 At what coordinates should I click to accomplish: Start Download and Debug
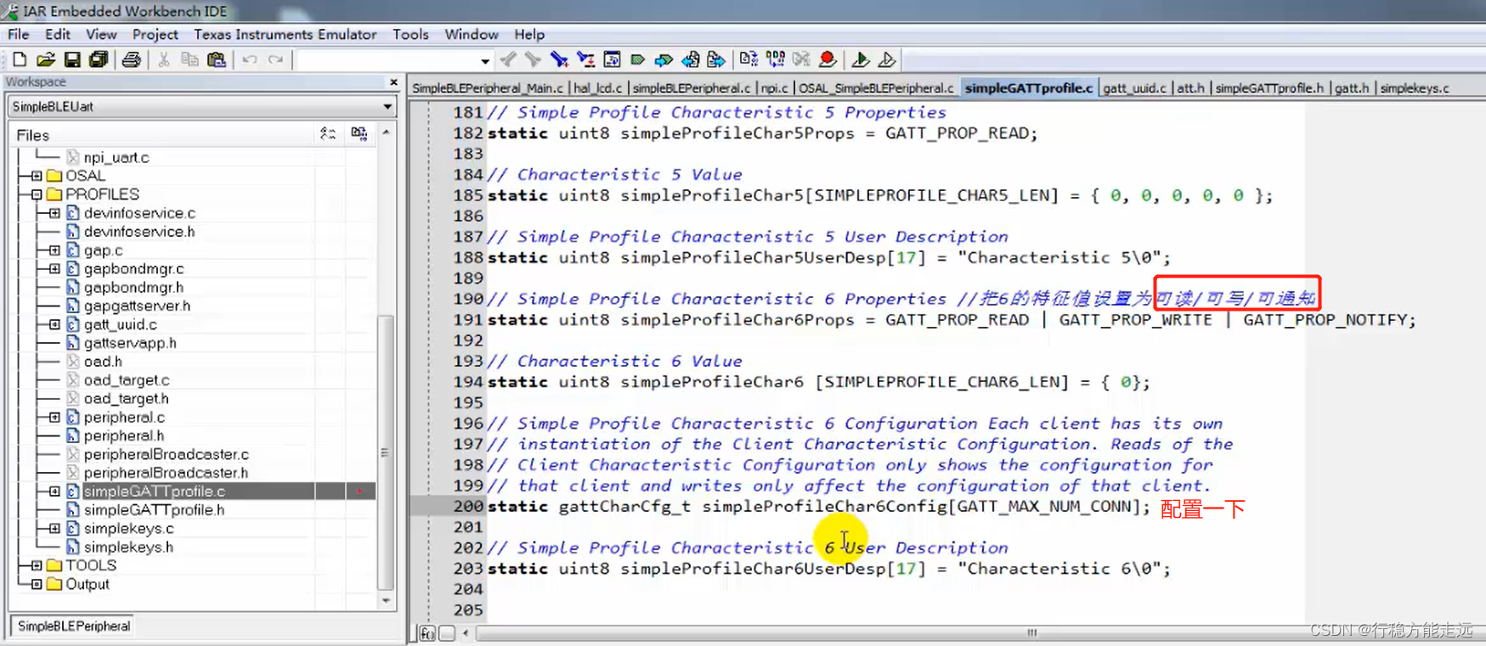[x=860, y=59]
